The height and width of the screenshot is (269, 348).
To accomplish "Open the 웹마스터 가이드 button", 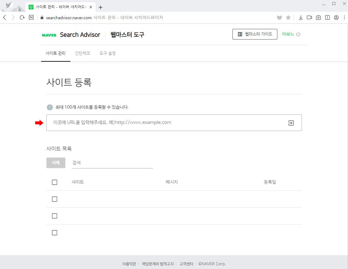I will click(x=255, y=34).
